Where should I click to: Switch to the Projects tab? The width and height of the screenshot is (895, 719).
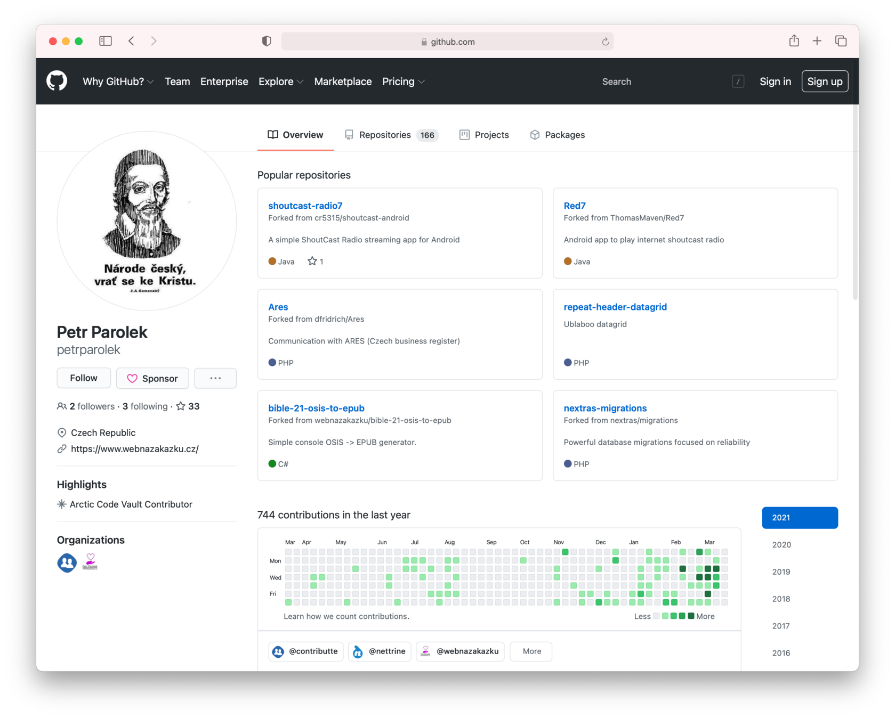tap(484, 135)
